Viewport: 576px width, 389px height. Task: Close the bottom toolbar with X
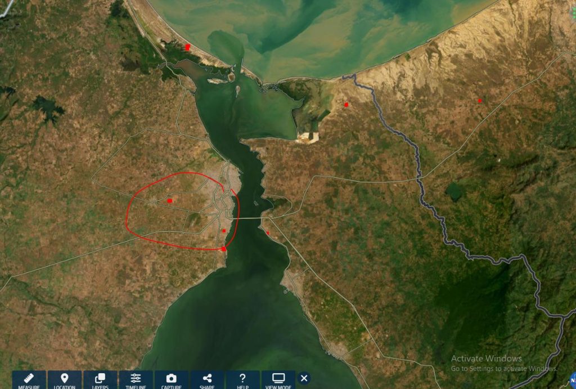[x=303, y=379]
